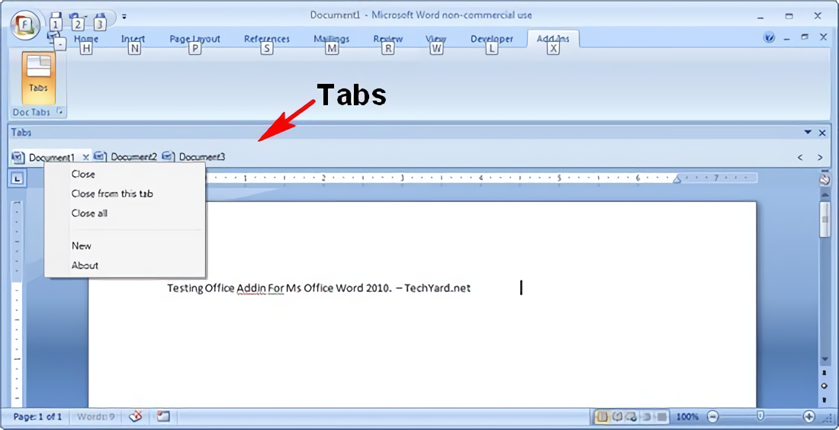Click the Previous Page browse button
This screenshot has width=839, height=430.
pos(825,374)
